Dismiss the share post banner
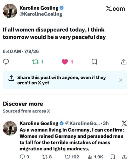This screenshot has width=130, height=166. [x=120, y=80]
